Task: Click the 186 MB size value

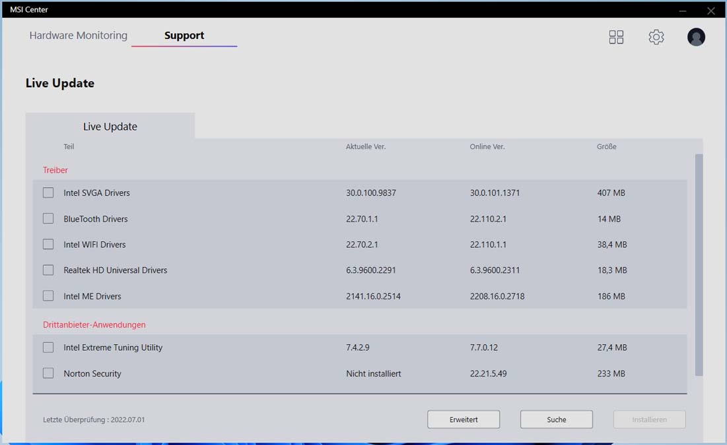Action: pos(611,296)
